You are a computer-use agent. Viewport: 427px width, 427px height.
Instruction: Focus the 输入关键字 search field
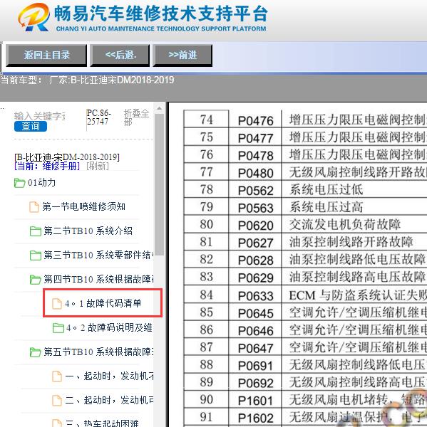pyautogui.click(x=39, y=116)
